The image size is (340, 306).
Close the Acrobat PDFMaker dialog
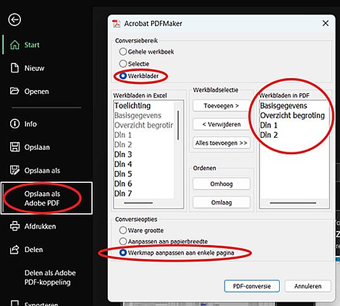325,23
